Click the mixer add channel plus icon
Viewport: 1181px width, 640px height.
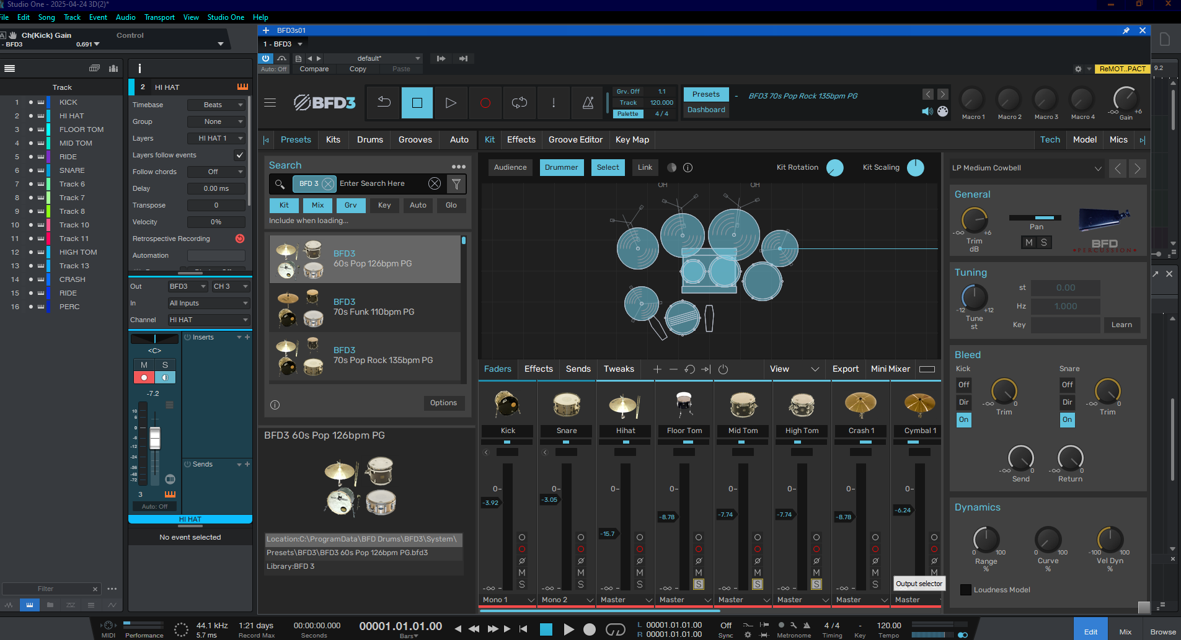click(657, 369)
